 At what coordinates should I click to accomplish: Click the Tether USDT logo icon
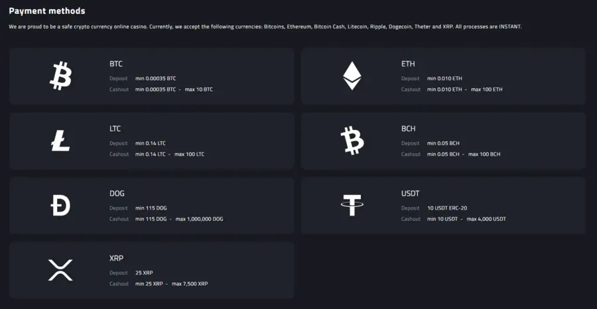coord(352,205)
